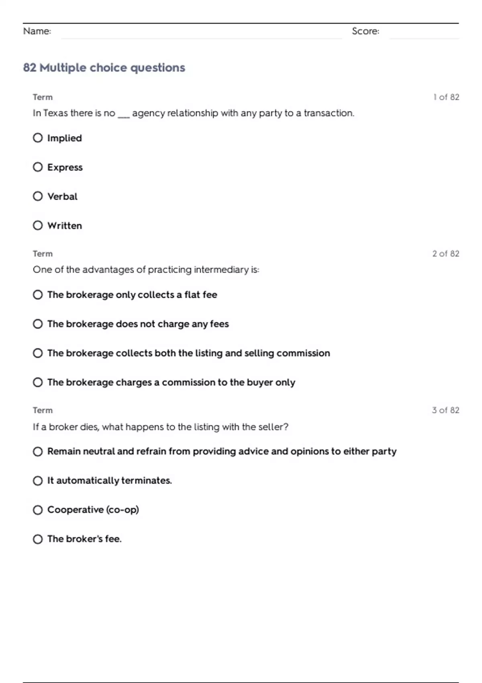The width and height of the screenshot is (482, 683).
Task: Click the intermediary advantages question text
Action: click(x=146, y=270)
